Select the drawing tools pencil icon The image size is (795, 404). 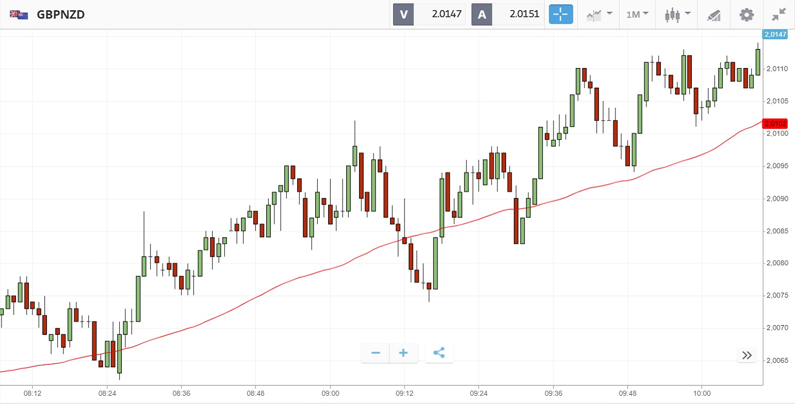tap(713, 14)
